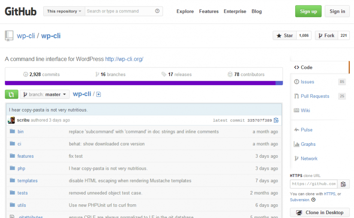Star the wp-cli repository
This screenshot has height=218, width=354.
(x=284, y=35)
